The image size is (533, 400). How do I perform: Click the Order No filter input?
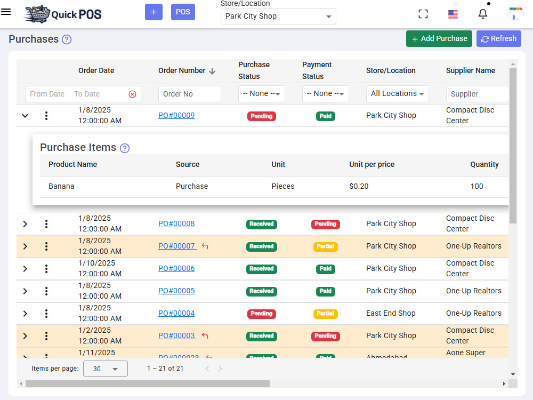click(x=189, y=94)
